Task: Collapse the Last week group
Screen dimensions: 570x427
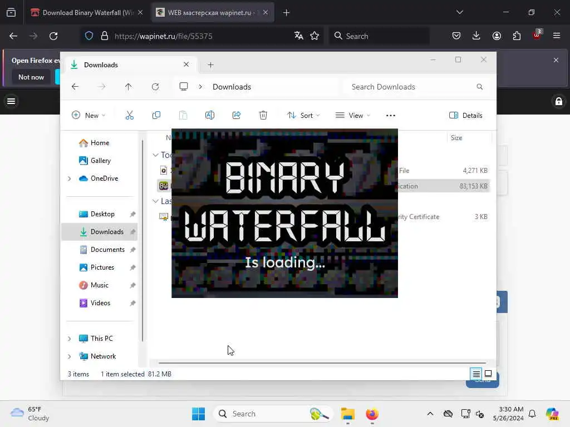Action: point(156,201)
